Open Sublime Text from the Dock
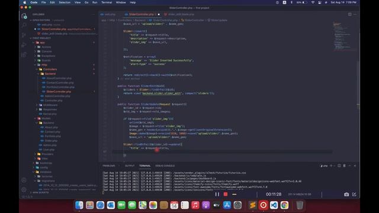379x213 pixels. tap(253, 205)
